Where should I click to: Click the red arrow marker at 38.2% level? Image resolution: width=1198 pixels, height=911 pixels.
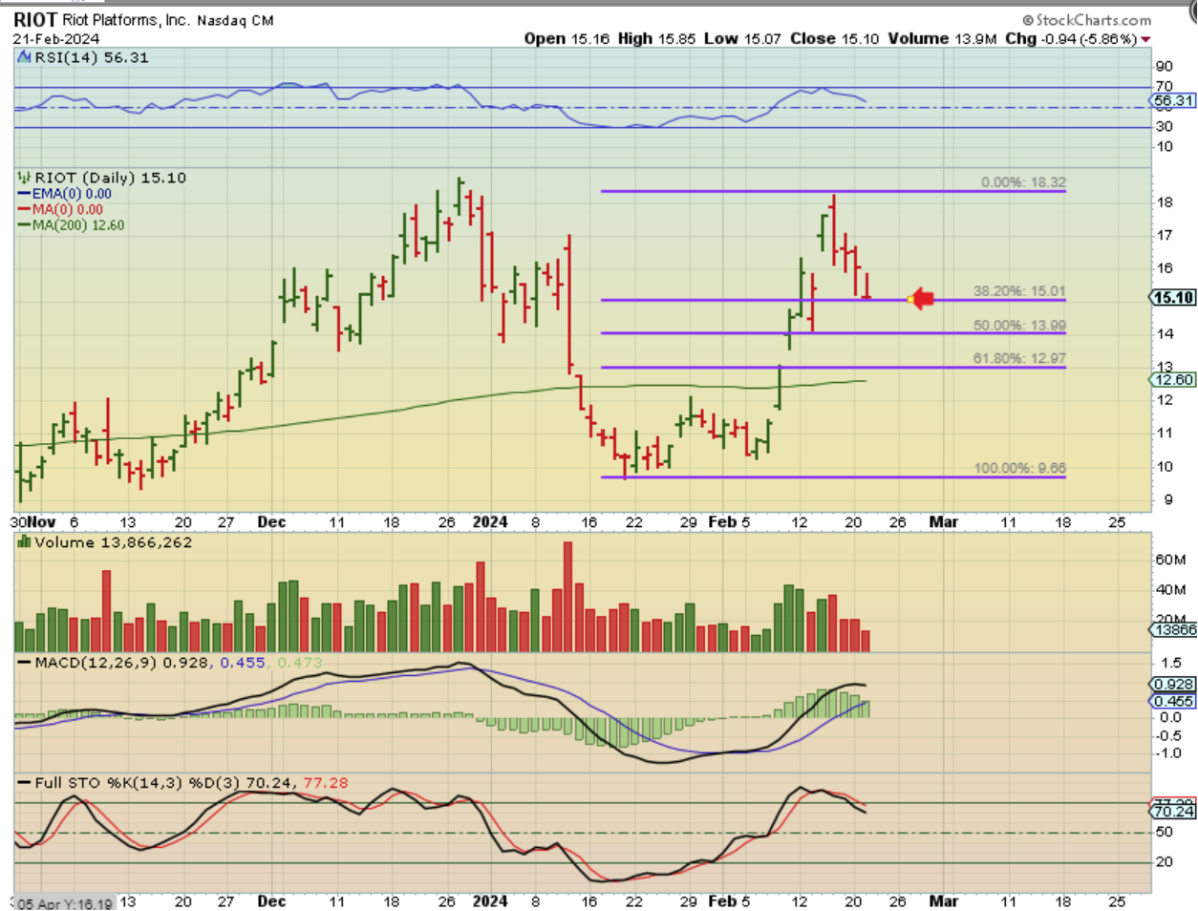click(921, 300)
